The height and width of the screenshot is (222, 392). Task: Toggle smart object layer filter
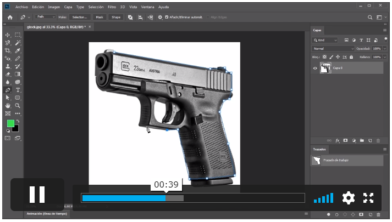pyautogui.click(x=376, y=40)
